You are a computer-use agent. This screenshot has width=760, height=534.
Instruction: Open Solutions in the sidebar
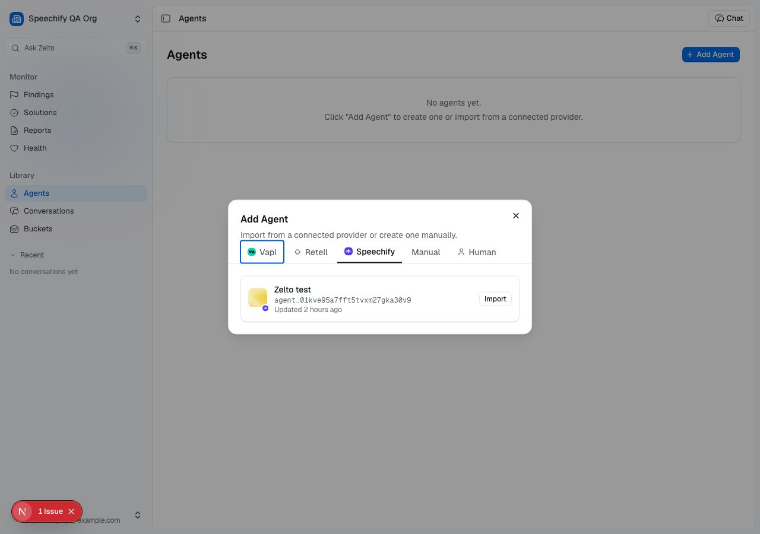click(x=76, y=113)
